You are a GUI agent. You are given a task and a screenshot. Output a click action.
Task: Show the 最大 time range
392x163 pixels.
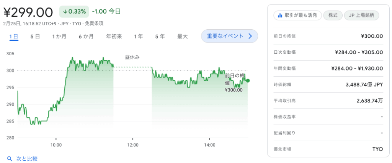coord(182,37)
